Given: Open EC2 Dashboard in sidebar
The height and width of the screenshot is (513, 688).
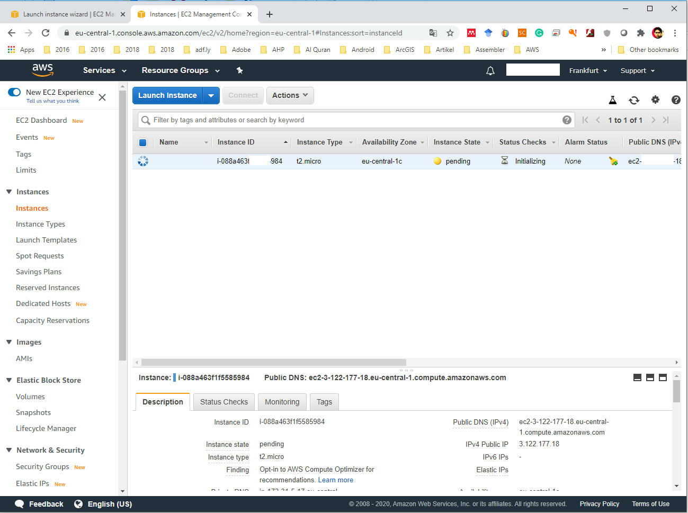Looking at the screenshot, I should coord(41,120).
